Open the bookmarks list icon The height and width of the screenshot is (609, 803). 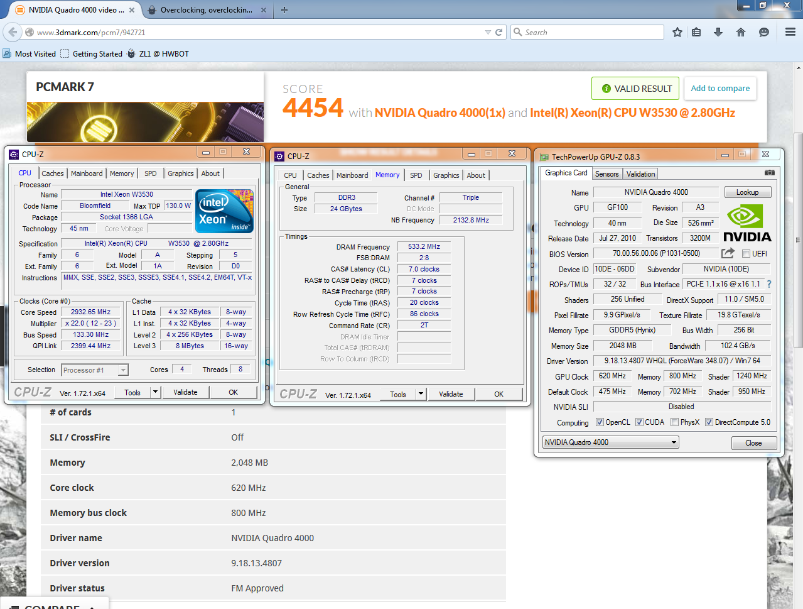pyautogui.click(x=696, y=32)
